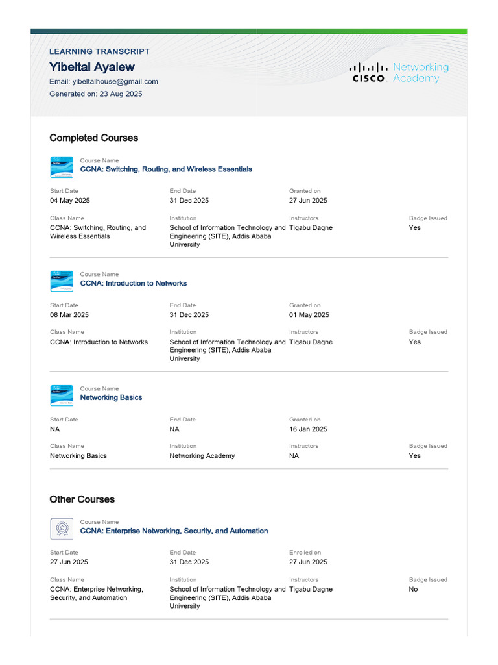Screen dimensions: 498x665
Task: Open CCNA: Enterprise Networking, Security, and Automation link
Action: pyautogui.click(x=174, y=531)
